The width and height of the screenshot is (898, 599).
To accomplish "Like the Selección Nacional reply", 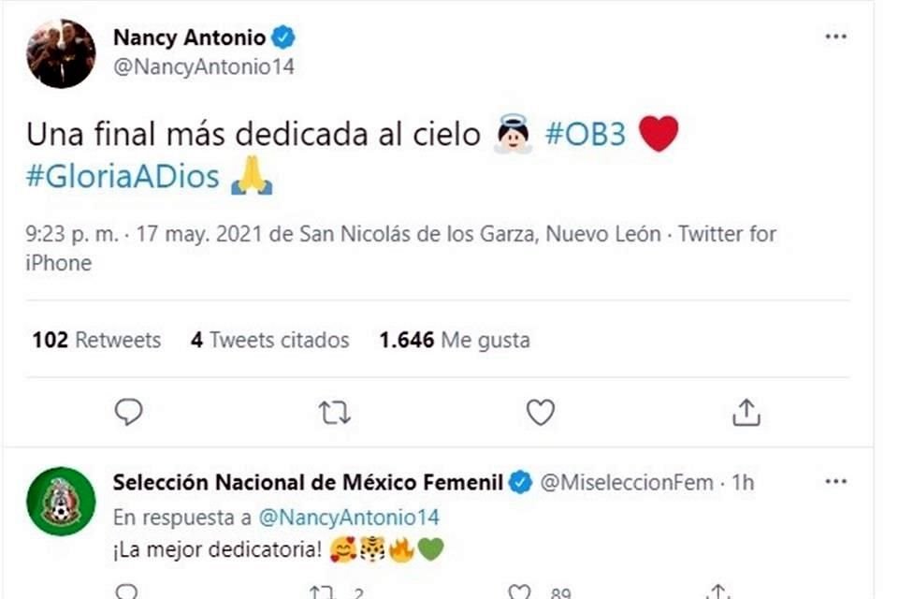I will click(x=519, y=592).
